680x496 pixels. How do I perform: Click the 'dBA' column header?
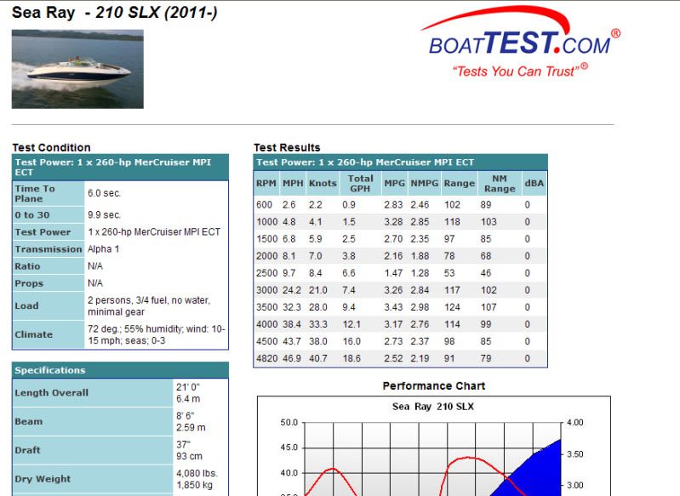(x=534, y=184)
